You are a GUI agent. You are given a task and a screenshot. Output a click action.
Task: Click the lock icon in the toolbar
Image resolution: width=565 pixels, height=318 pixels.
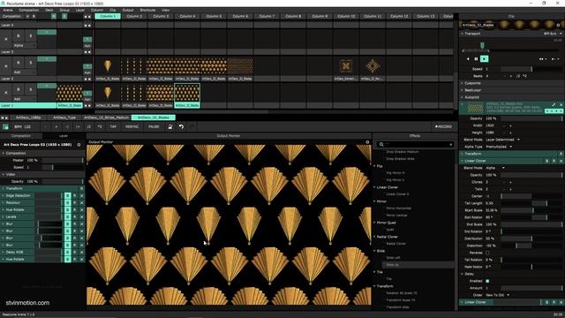(x=170, y=126)
